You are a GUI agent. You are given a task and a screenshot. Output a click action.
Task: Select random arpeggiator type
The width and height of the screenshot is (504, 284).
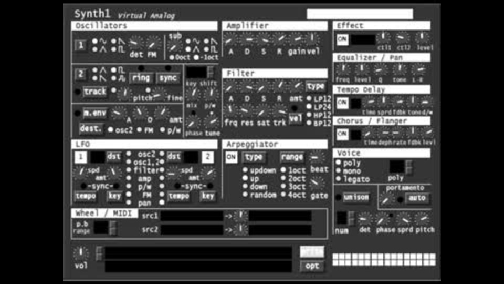pos(245,195)
